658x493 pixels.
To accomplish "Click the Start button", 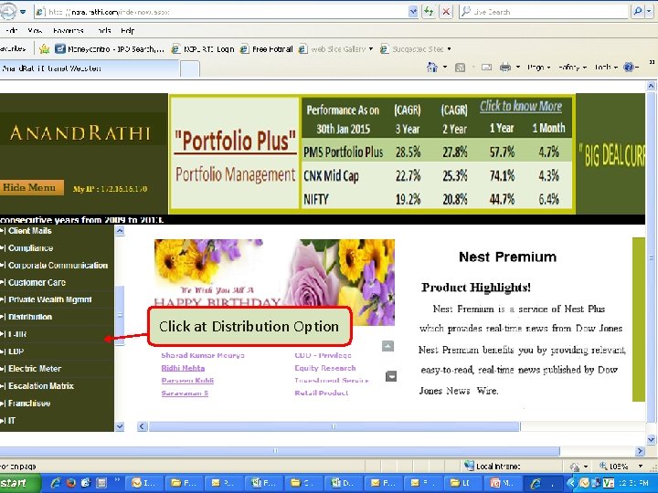I will click(20, 483).
